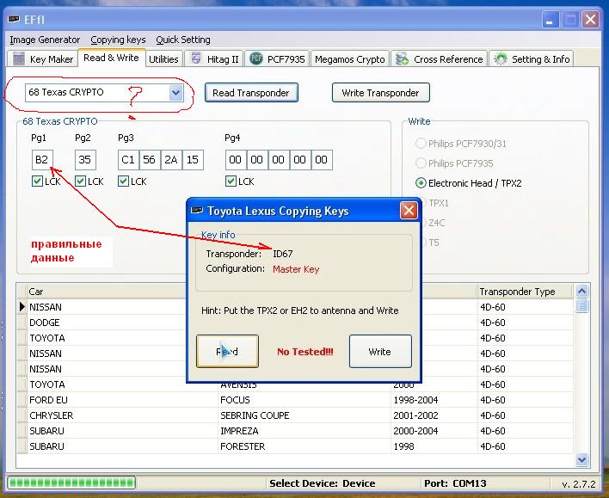The height and width of the screenshot is (498, 609).
Task: Click the Key Maker calculator icon
Action: coord(19,59)
